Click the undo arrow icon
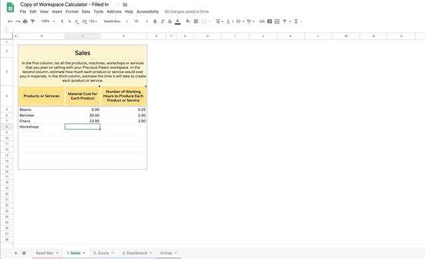The width and height of the screenshot is (425, 259). [x=10, y=21]
